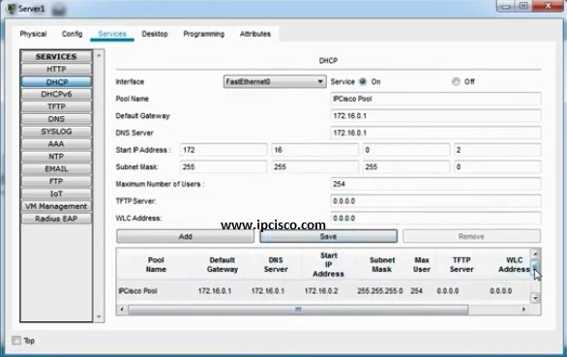This screenshot has height=357, width=567.
Task: Switch to the Desktop tab
Action: [x=155, y=34]
